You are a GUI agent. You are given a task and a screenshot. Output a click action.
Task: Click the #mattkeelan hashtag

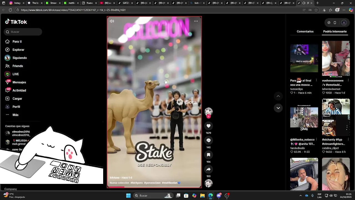pos(170,183)
